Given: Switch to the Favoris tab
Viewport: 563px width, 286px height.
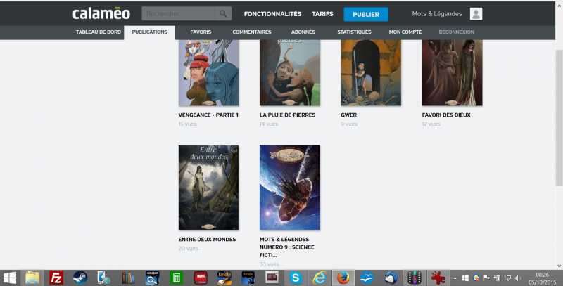Looking at the screenshot, I should click(201, 32).
